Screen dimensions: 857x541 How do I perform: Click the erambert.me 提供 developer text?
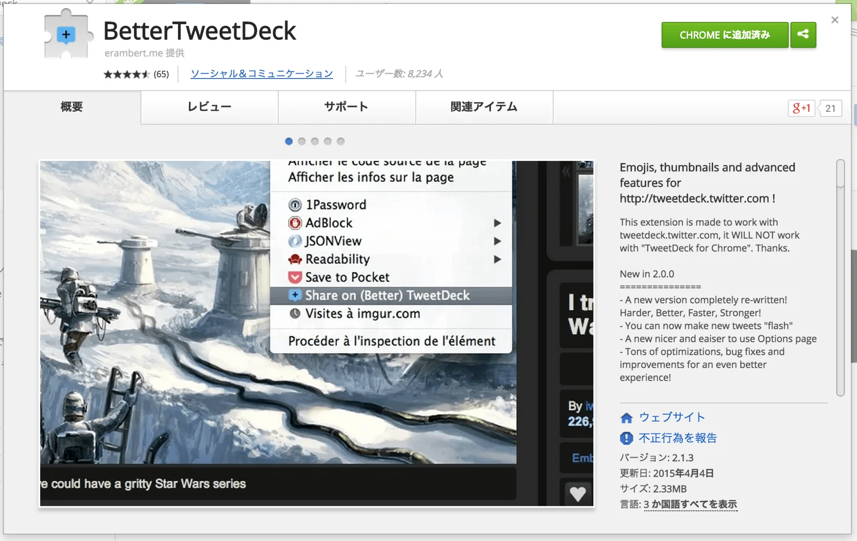point(144,53)
